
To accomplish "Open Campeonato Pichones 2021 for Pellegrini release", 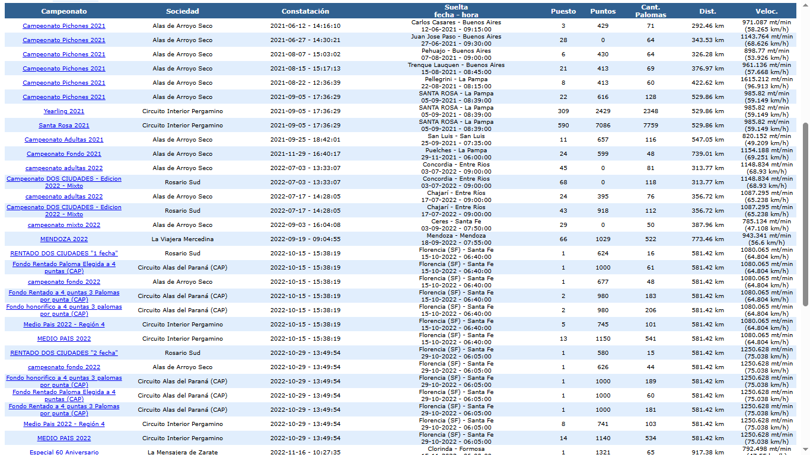I will coord(64,83).
